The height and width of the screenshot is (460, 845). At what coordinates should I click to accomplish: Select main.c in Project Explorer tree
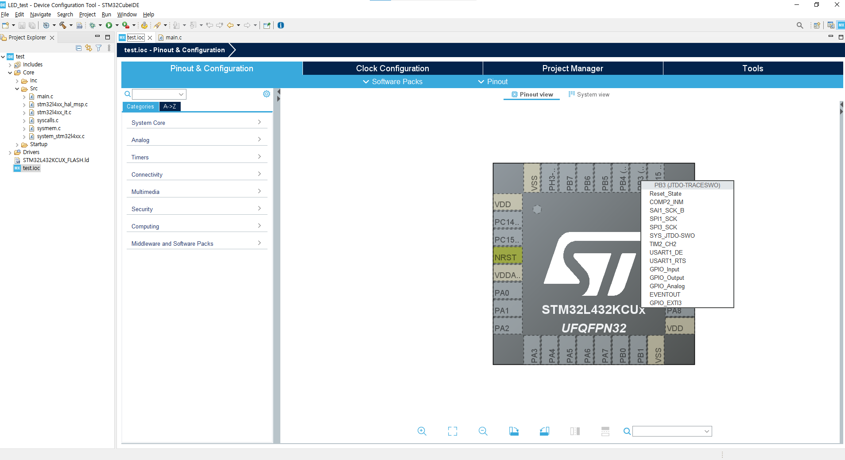coord(45,97)
